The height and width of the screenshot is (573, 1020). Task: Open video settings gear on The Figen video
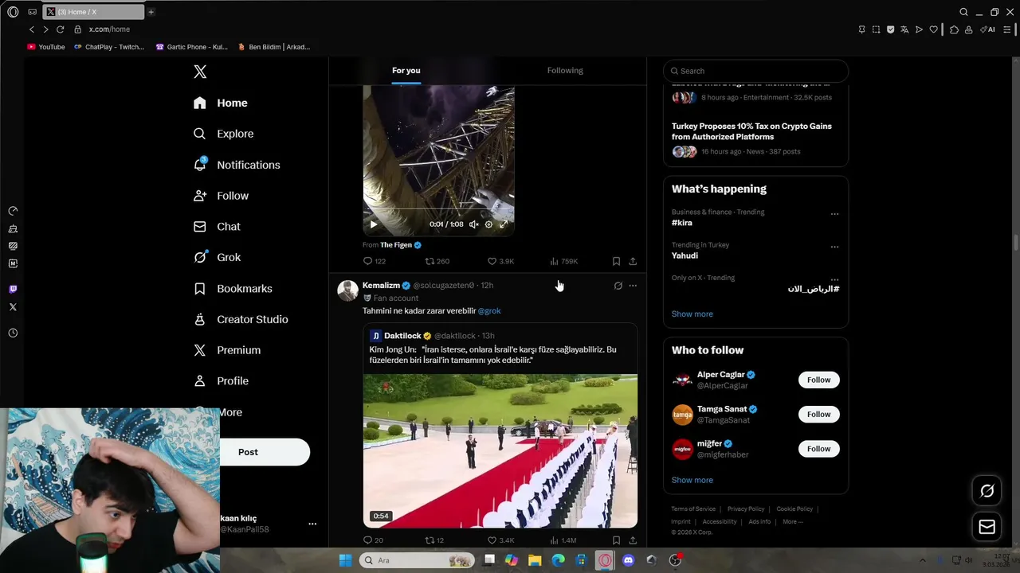tap(488, 224)
